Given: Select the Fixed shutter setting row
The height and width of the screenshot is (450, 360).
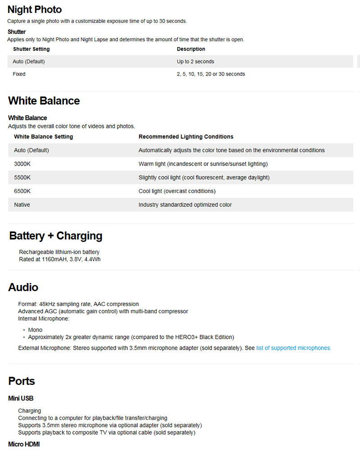Looking at the screenshot, I should 19,74.
